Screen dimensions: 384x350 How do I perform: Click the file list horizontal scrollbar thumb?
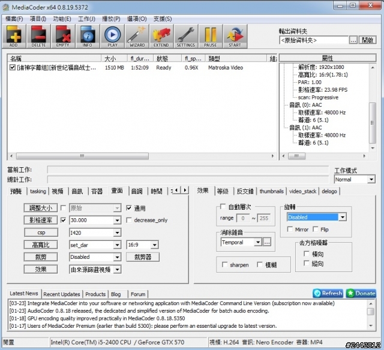(x=82, y=156)
